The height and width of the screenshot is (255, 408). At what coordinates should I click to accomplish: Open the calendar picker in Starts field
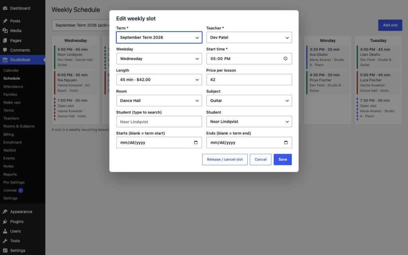coord(196,142)
